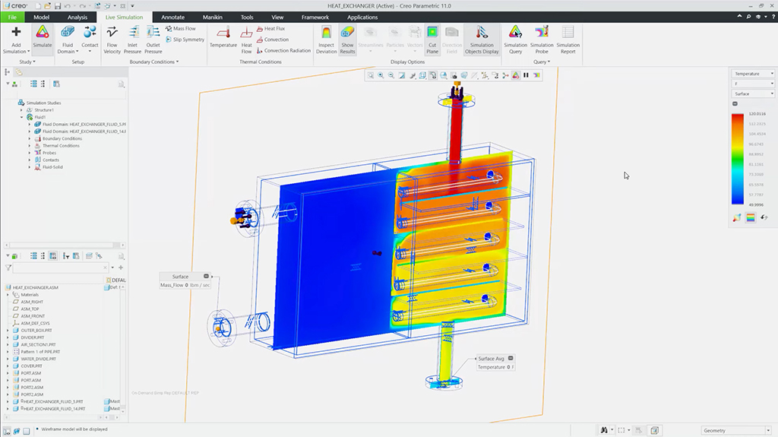Select the Thermal Conditions tree item
The width and height of the screenshot is (778, 437).
click(61, 146)
